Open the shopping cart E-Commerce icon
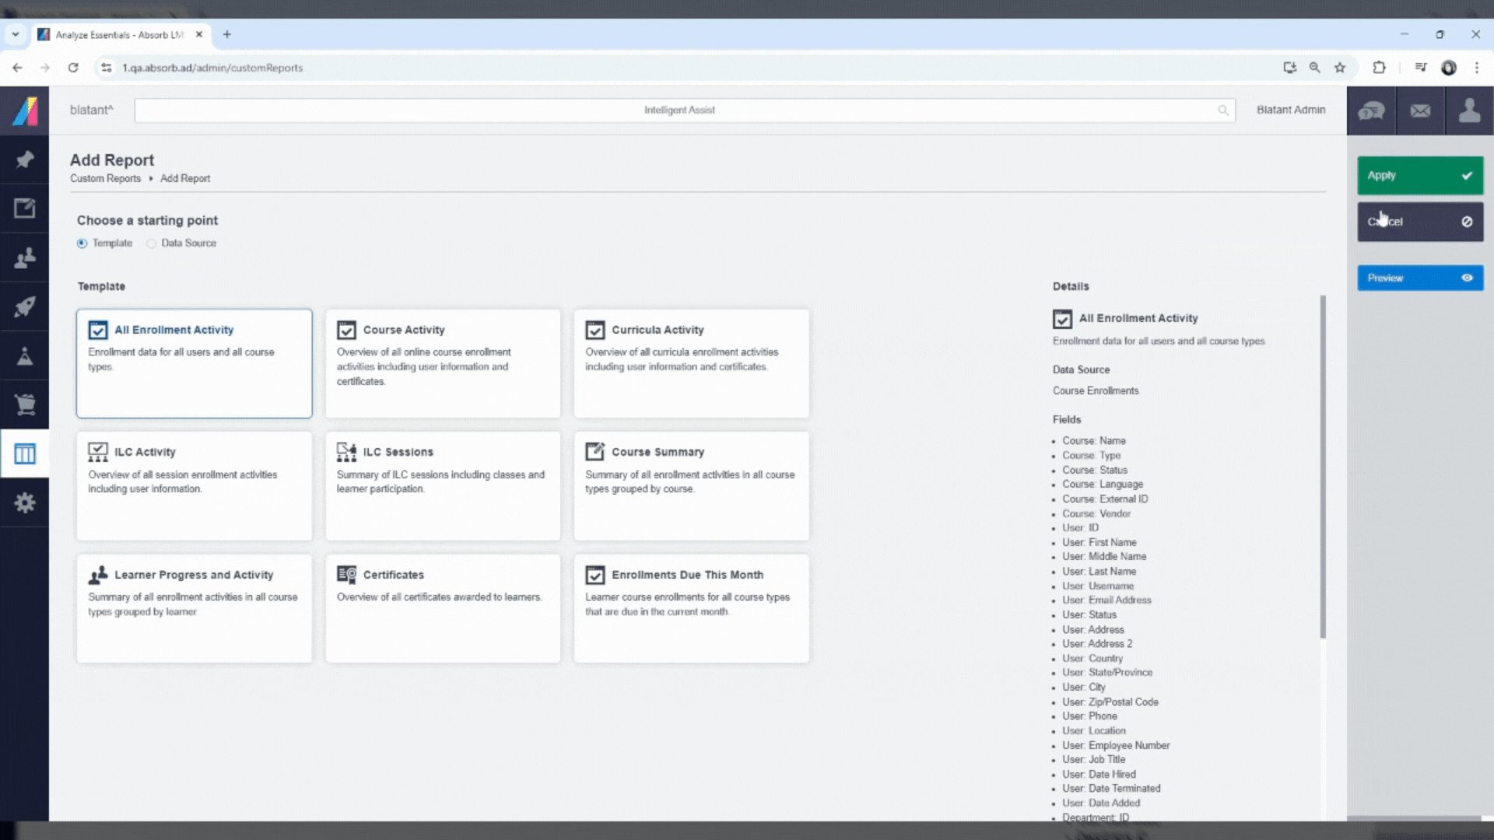The height and width of the screenshot is (840, 1494). tap(25, 404)
